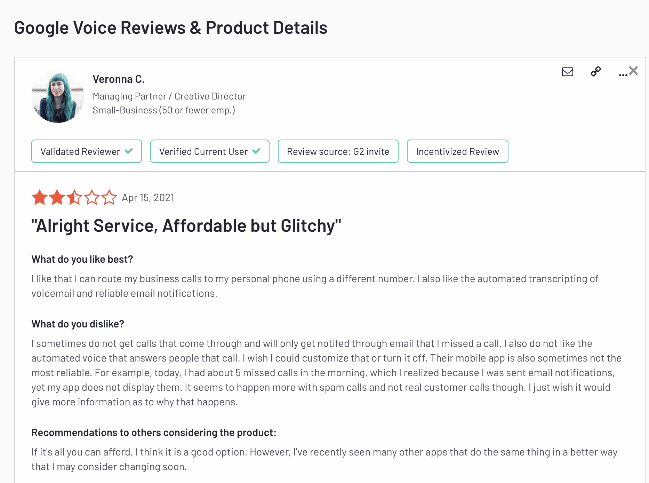Click the fifth empty rating star

(x=109, y=197)
